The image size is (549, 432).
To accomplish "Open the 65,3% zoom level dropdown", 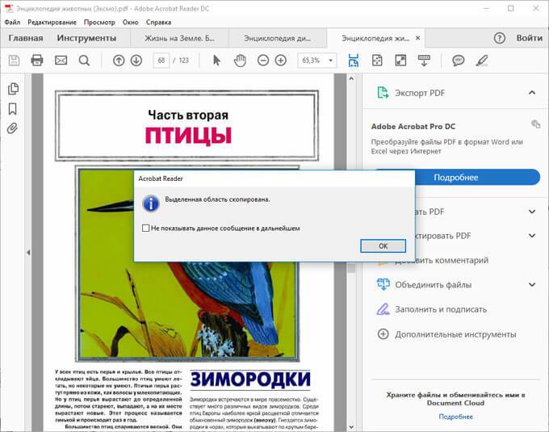I will 330,61.
